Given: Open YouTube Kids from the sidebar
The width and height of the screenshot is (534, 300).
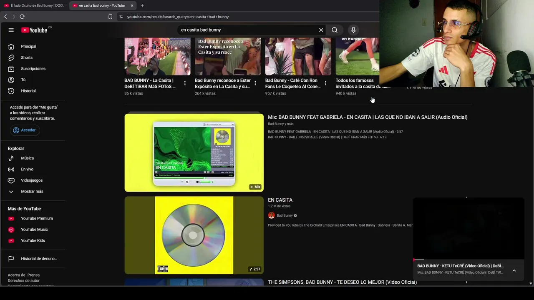Looking at the screenshot, I should pyautogui.click(x=33, y=240).
